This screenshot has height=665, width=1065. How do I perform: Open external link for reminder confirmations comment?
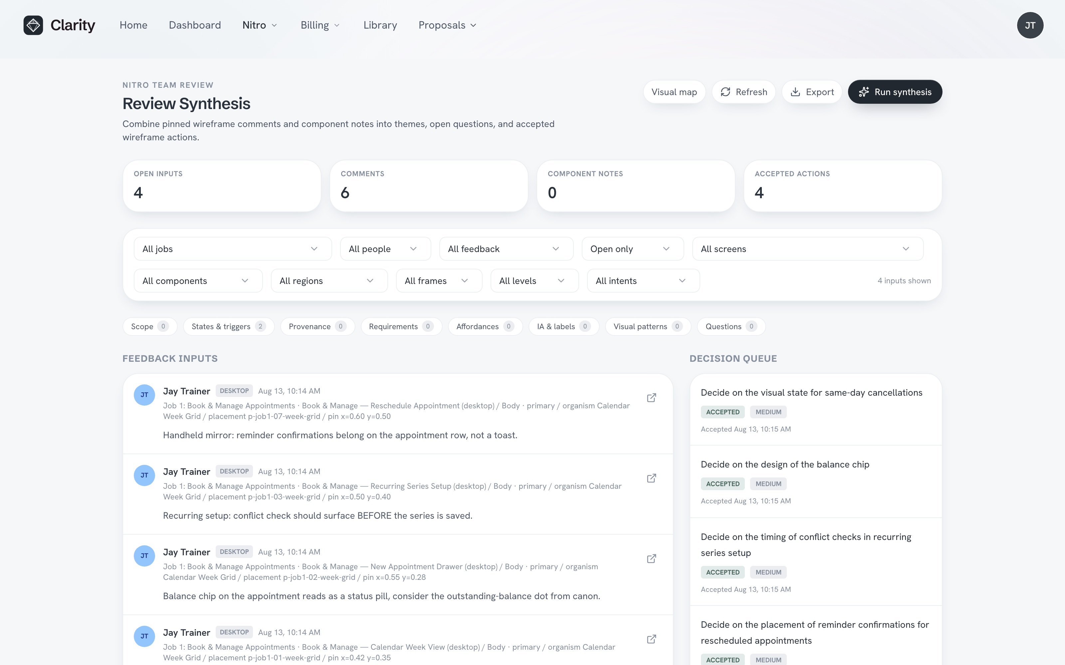tap(651, 398)
